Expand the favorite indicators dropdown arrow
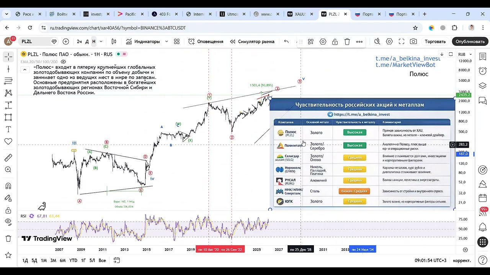Image resolution: width=490 pixels, height=275 pixels. point(167,41)
